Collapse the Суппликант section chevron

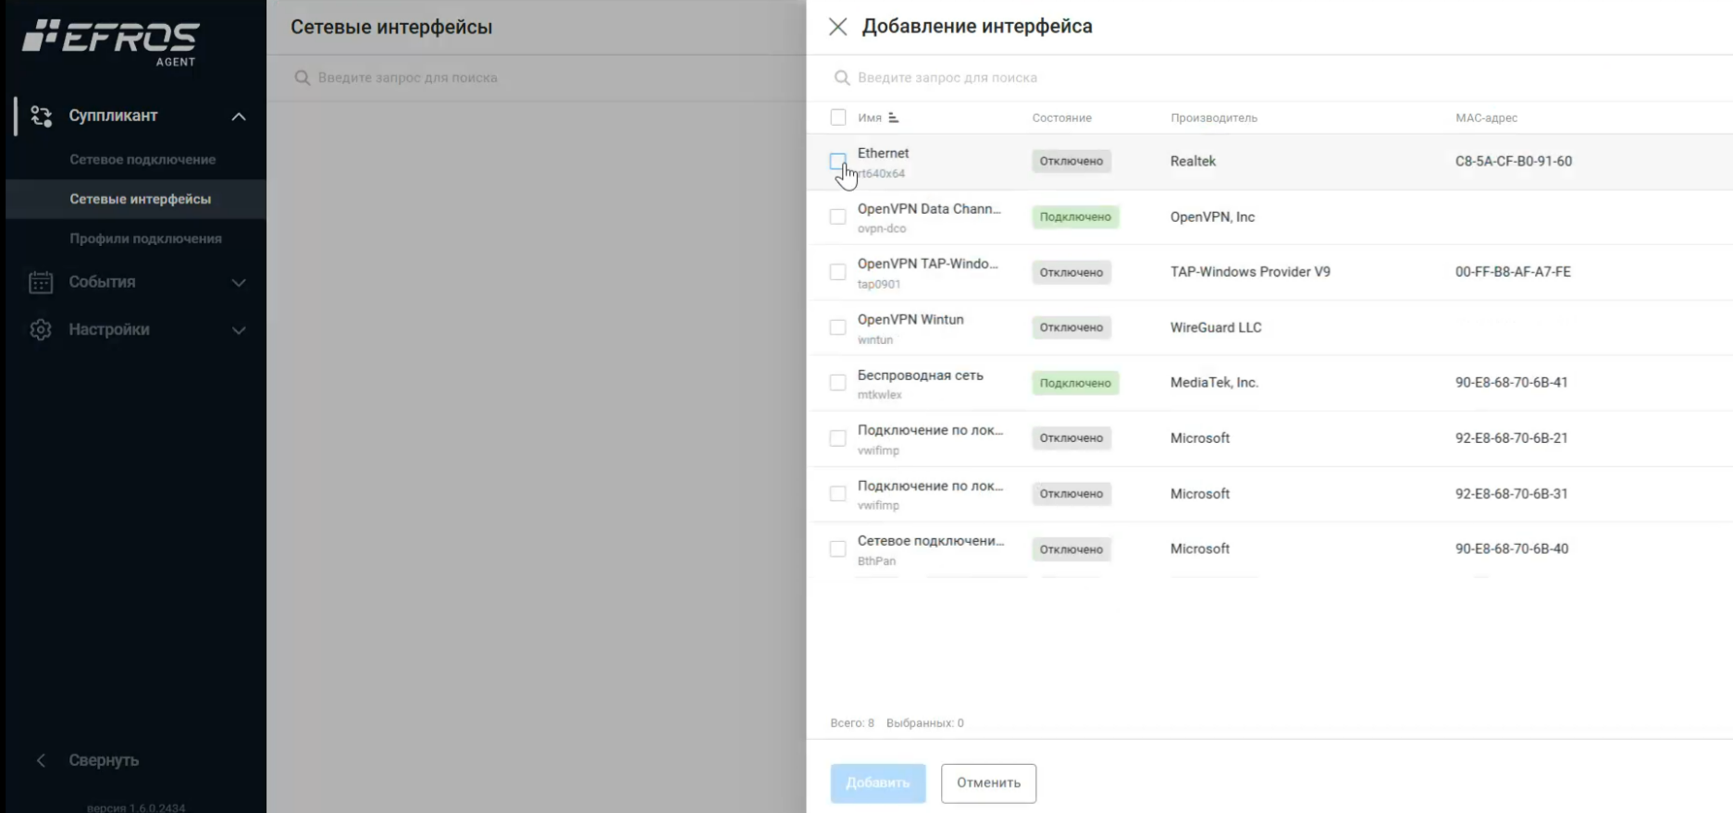(x=239, y=117)
